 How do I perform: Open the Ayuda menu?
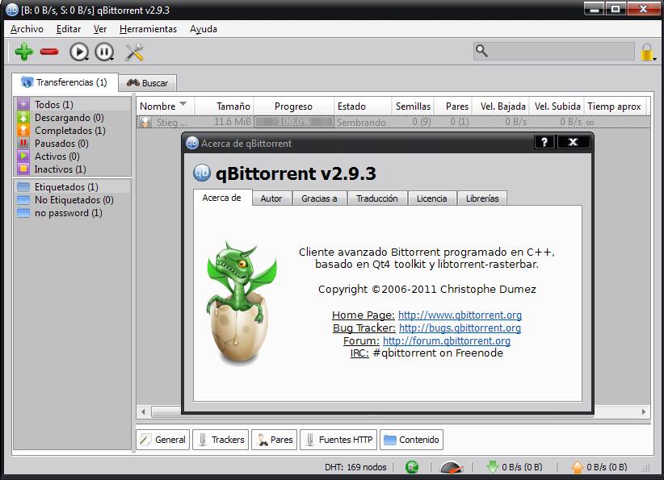(x=204, y=29)
